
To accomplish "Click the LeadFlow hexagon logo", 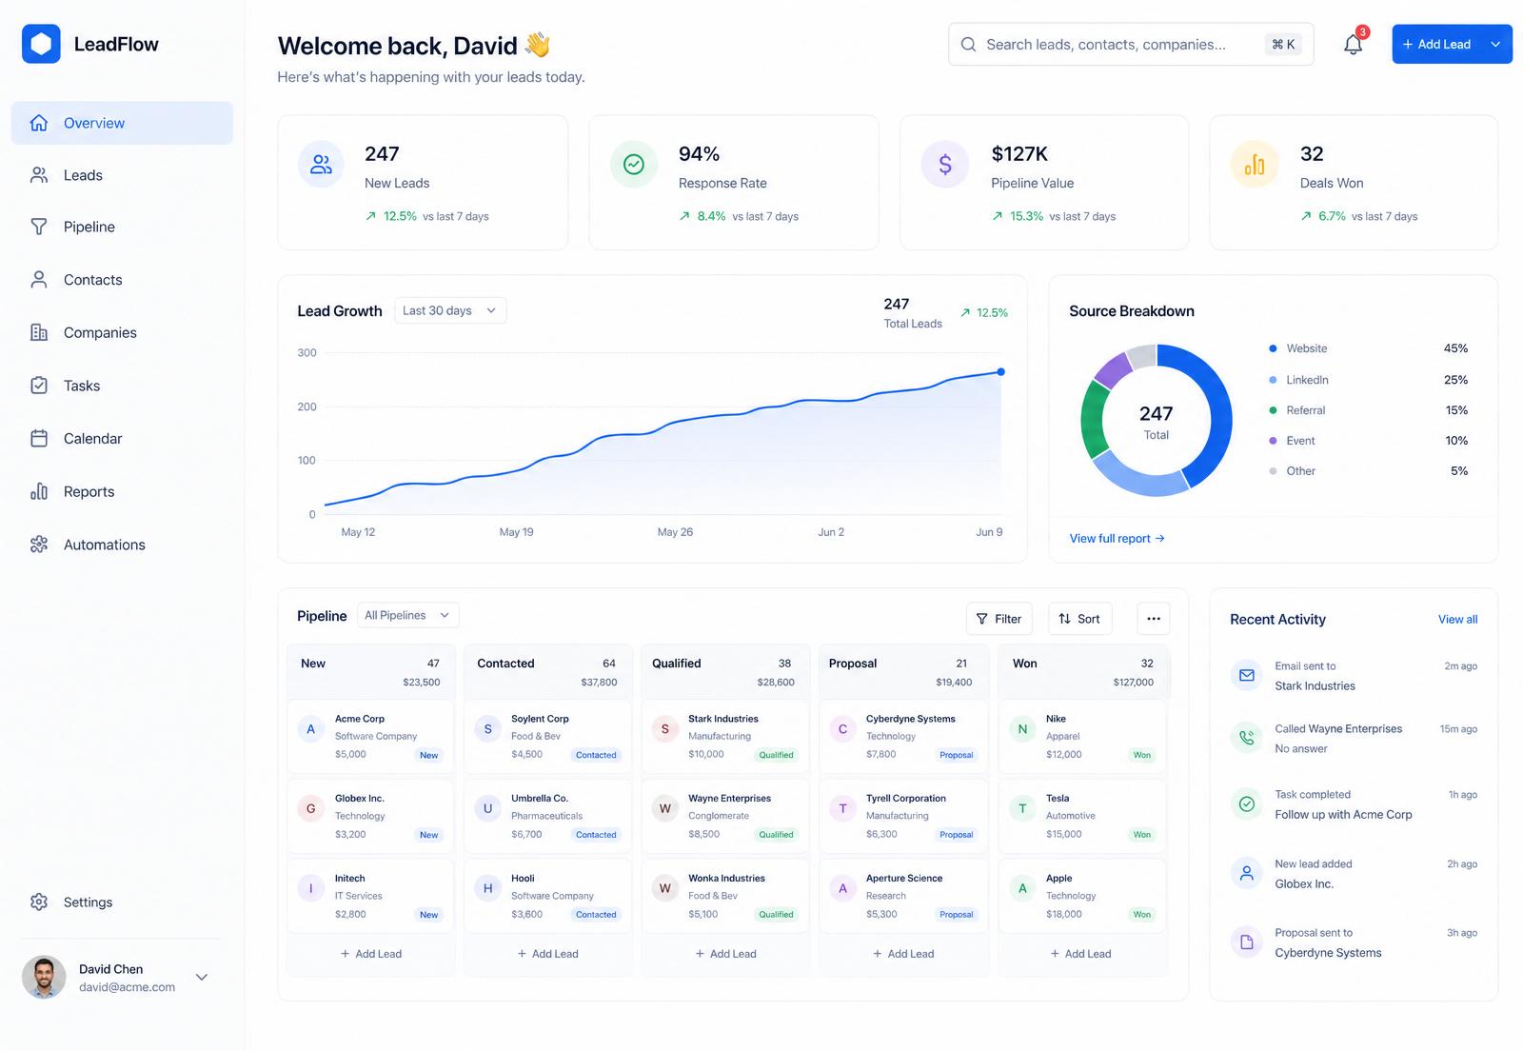I will click(x=41, y=44).
